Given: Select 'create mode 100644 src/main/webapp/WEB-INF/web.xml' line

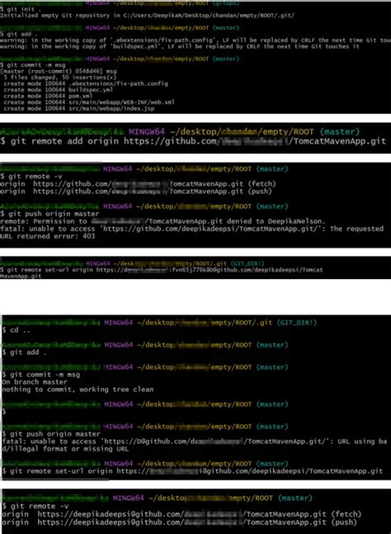Looking at the screenshot, I should click(x=89, y=102).
